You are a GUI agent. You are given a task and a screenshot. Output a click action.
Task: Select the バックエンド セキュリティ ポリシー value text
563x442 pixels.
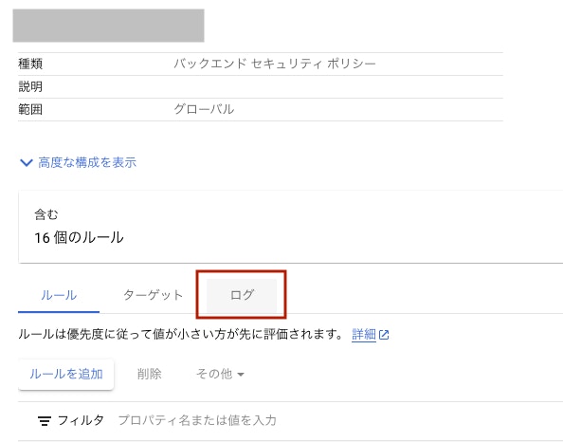click(x=275, y=64)
